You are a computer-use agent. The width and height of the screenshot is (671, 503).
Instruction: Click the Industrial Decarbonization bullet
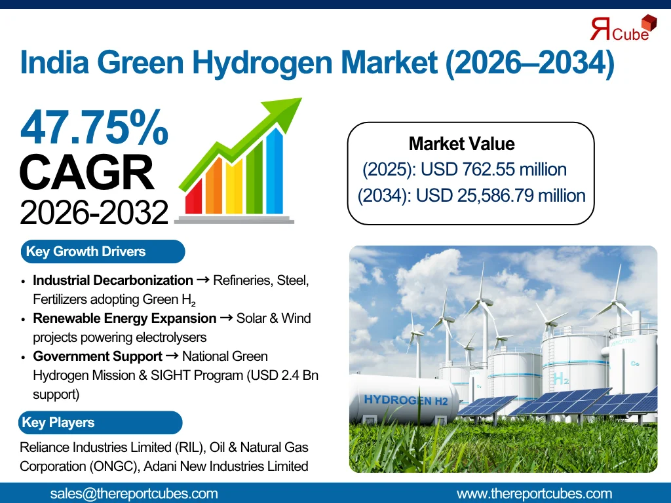click(113, 280)
